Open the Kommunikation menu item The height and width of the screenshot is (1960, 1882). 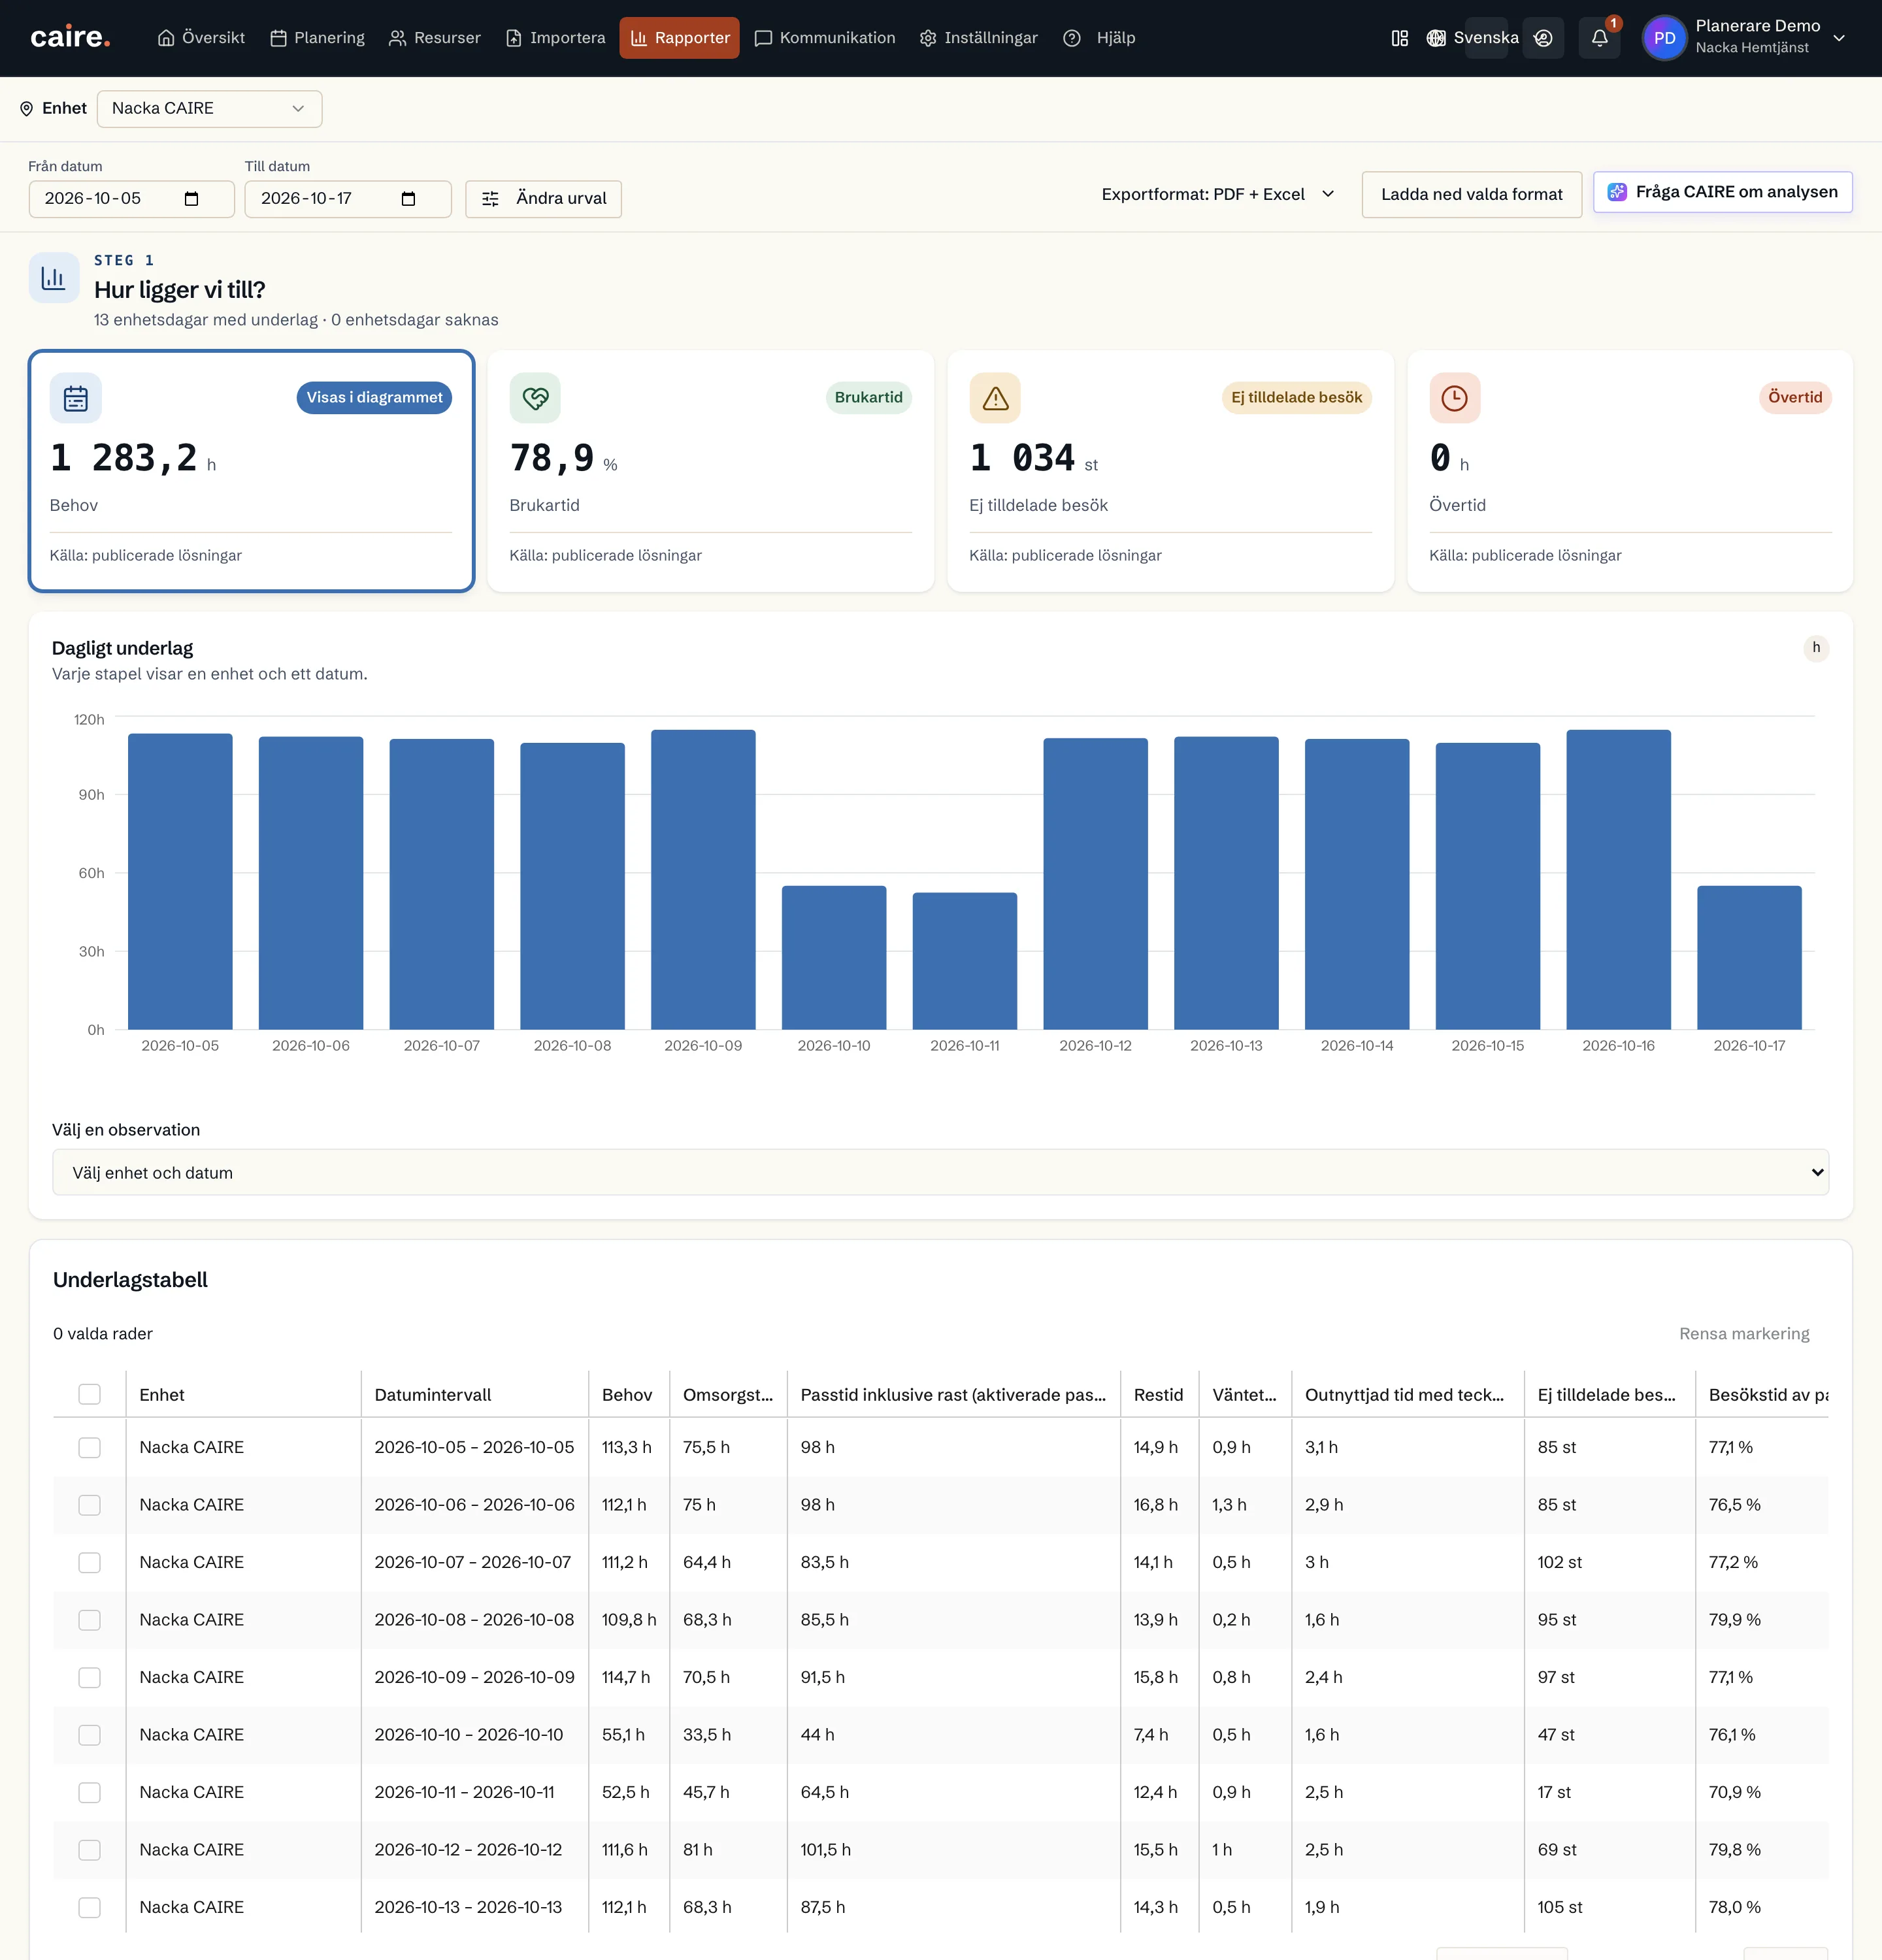click(825, 38)
